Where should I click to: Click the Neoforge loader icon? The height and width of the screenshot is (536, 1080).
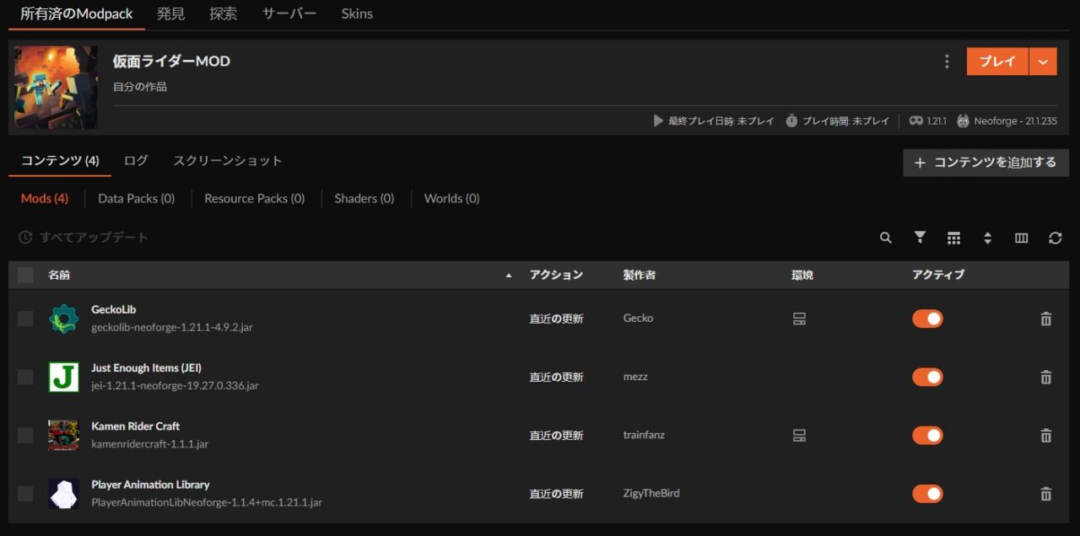pos(963,121)
